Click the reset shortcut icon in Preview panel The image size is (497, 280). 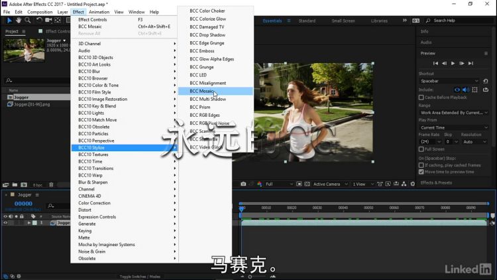pyautogui.click(x=485, y=81)
